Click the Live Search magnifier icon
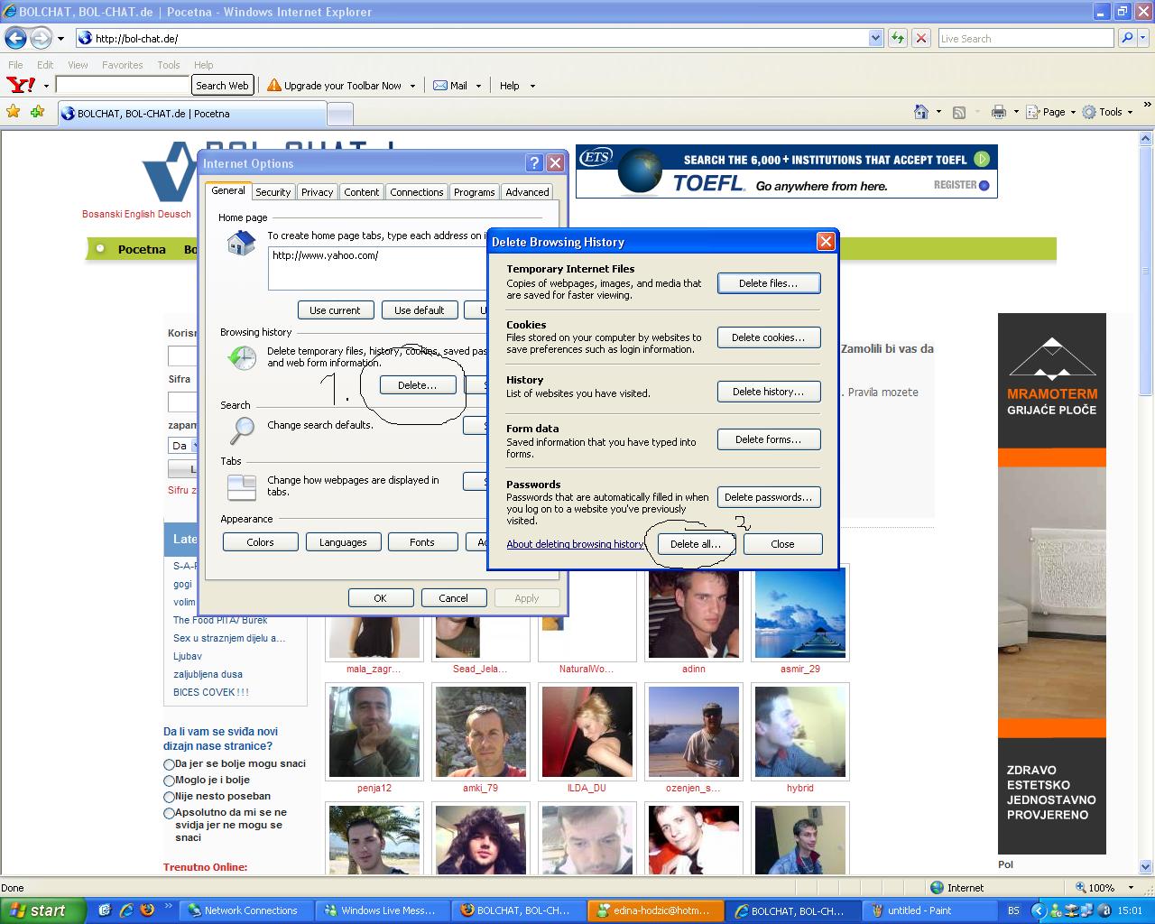The image size is (1155, 924). click(1126, 38)
